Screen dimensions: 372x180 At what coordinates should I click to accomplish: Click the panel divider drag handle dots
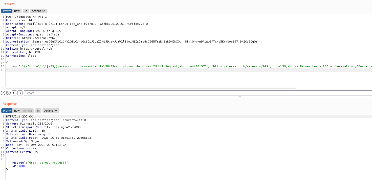coord(239,97)
